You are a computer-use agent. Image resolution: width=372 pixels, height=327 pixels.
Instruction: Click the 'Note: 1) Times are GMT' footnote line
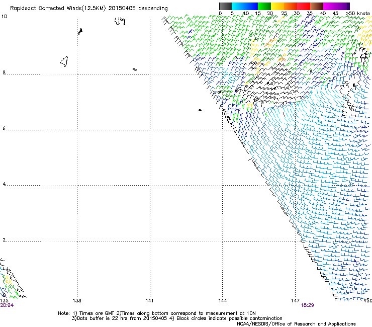pyautogui.click(x=156, y=313)
